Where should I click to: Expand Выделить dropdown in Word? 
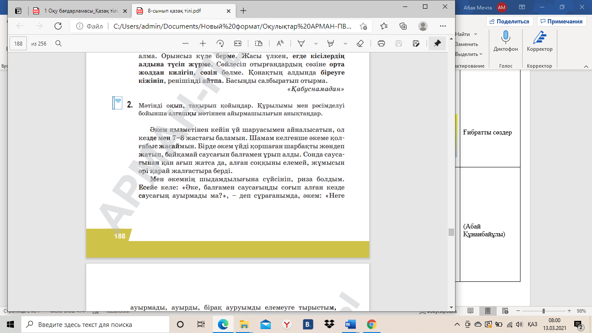click(481, 54)
